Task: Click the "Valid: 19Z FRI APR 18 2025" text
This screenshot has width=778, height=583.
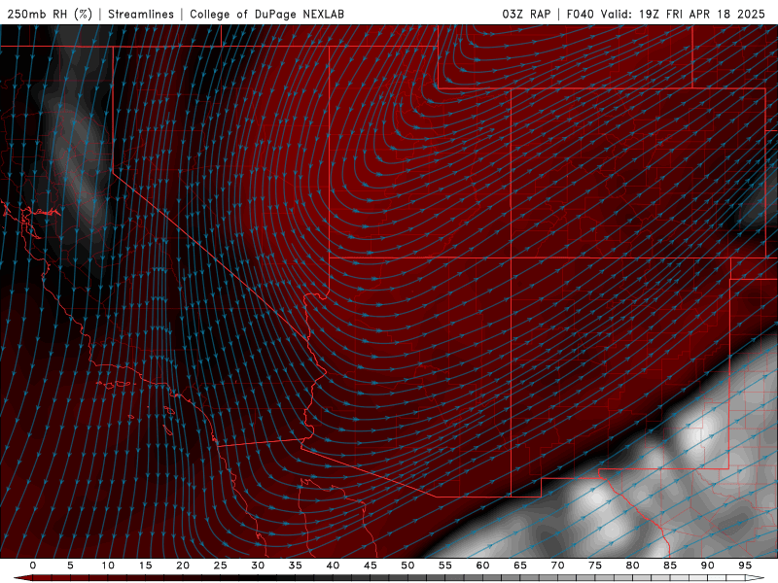Action: point(684,14)
